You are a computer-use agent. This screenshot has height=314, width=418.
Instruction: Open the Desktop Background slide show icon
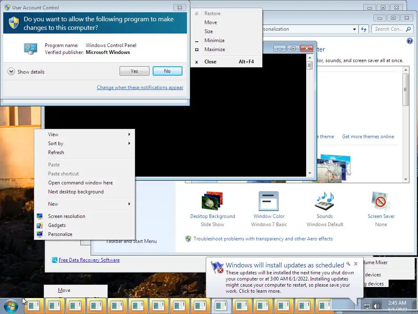[212, 201]
